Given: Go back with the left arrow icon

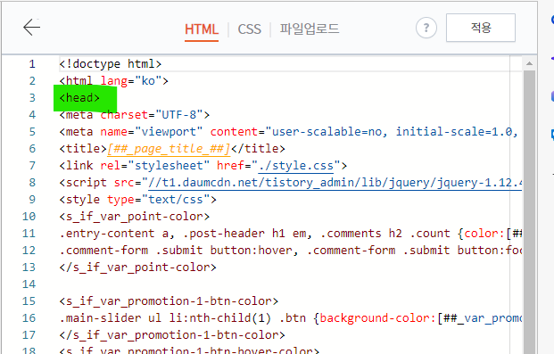Looking at the screenshot, I should tap(32, 28).
